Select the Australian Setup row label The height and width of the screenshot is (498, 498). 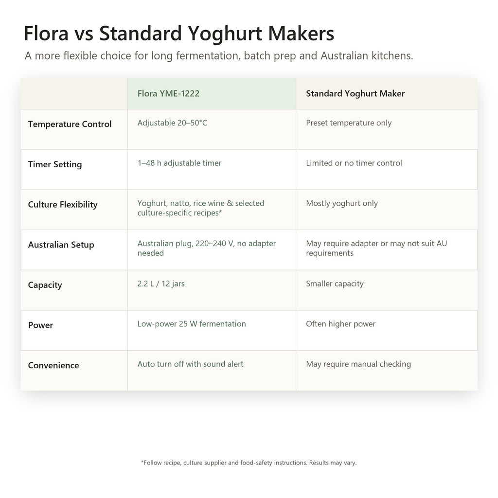(x=61, y=245)
